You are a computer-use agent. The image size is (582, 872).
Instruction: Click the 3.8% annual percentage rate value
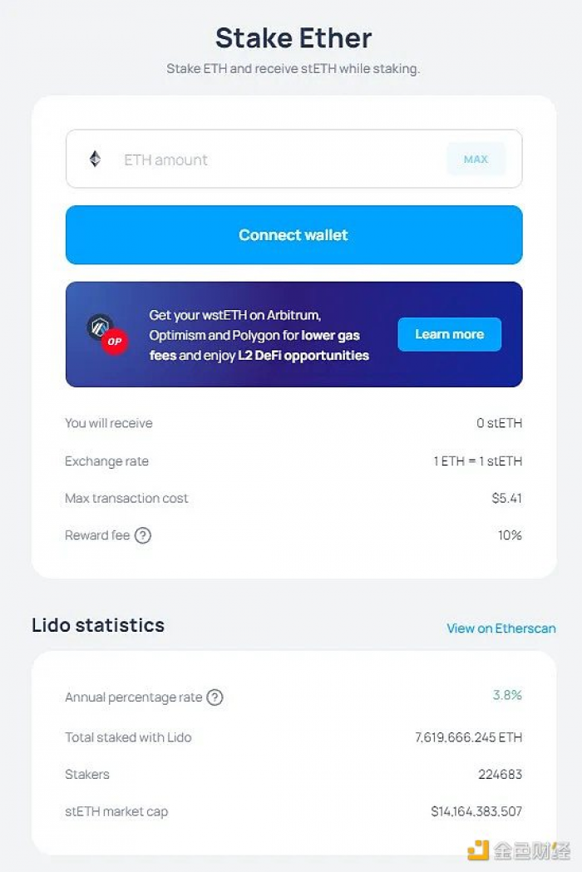pyautogui.click(x=507, y=695)
